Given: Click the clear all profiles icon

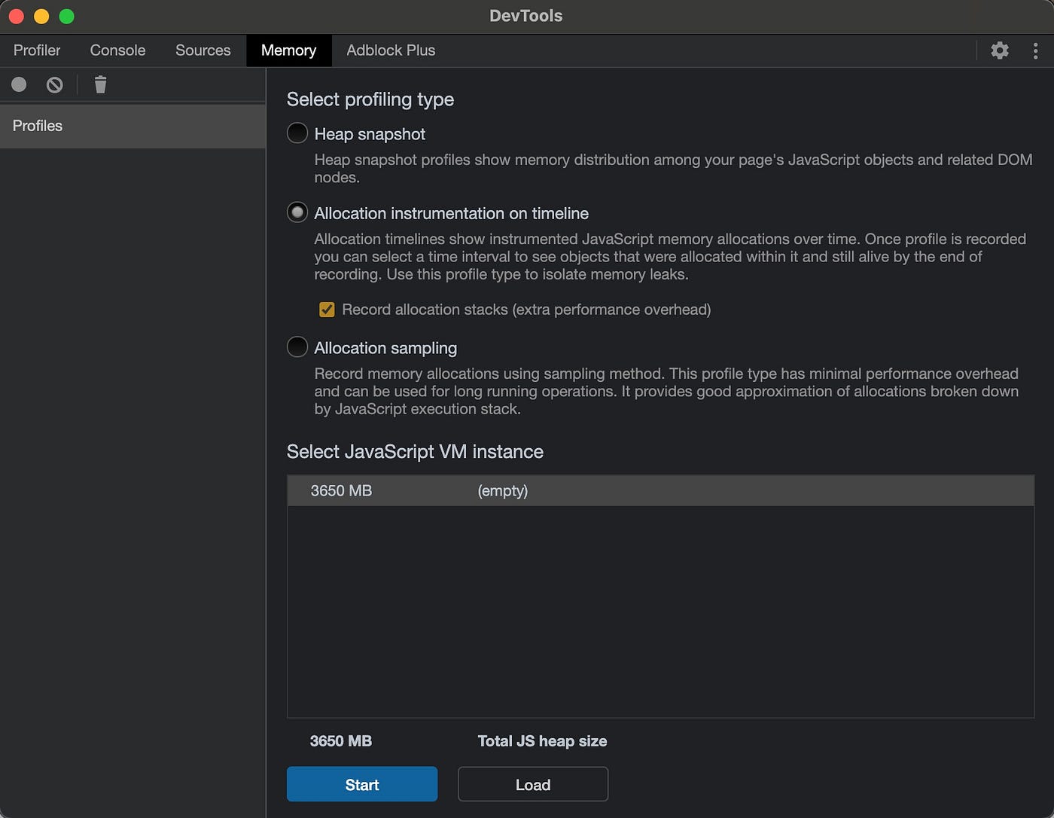Looking at the screenshot, I should click(x=54, y=84).
